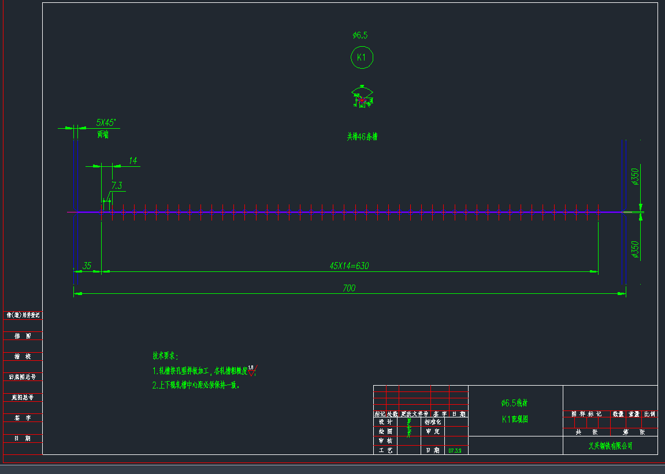Select the '45X14=630' dimension text
This screenshot has width=665, height=474.
coord(349,266)
